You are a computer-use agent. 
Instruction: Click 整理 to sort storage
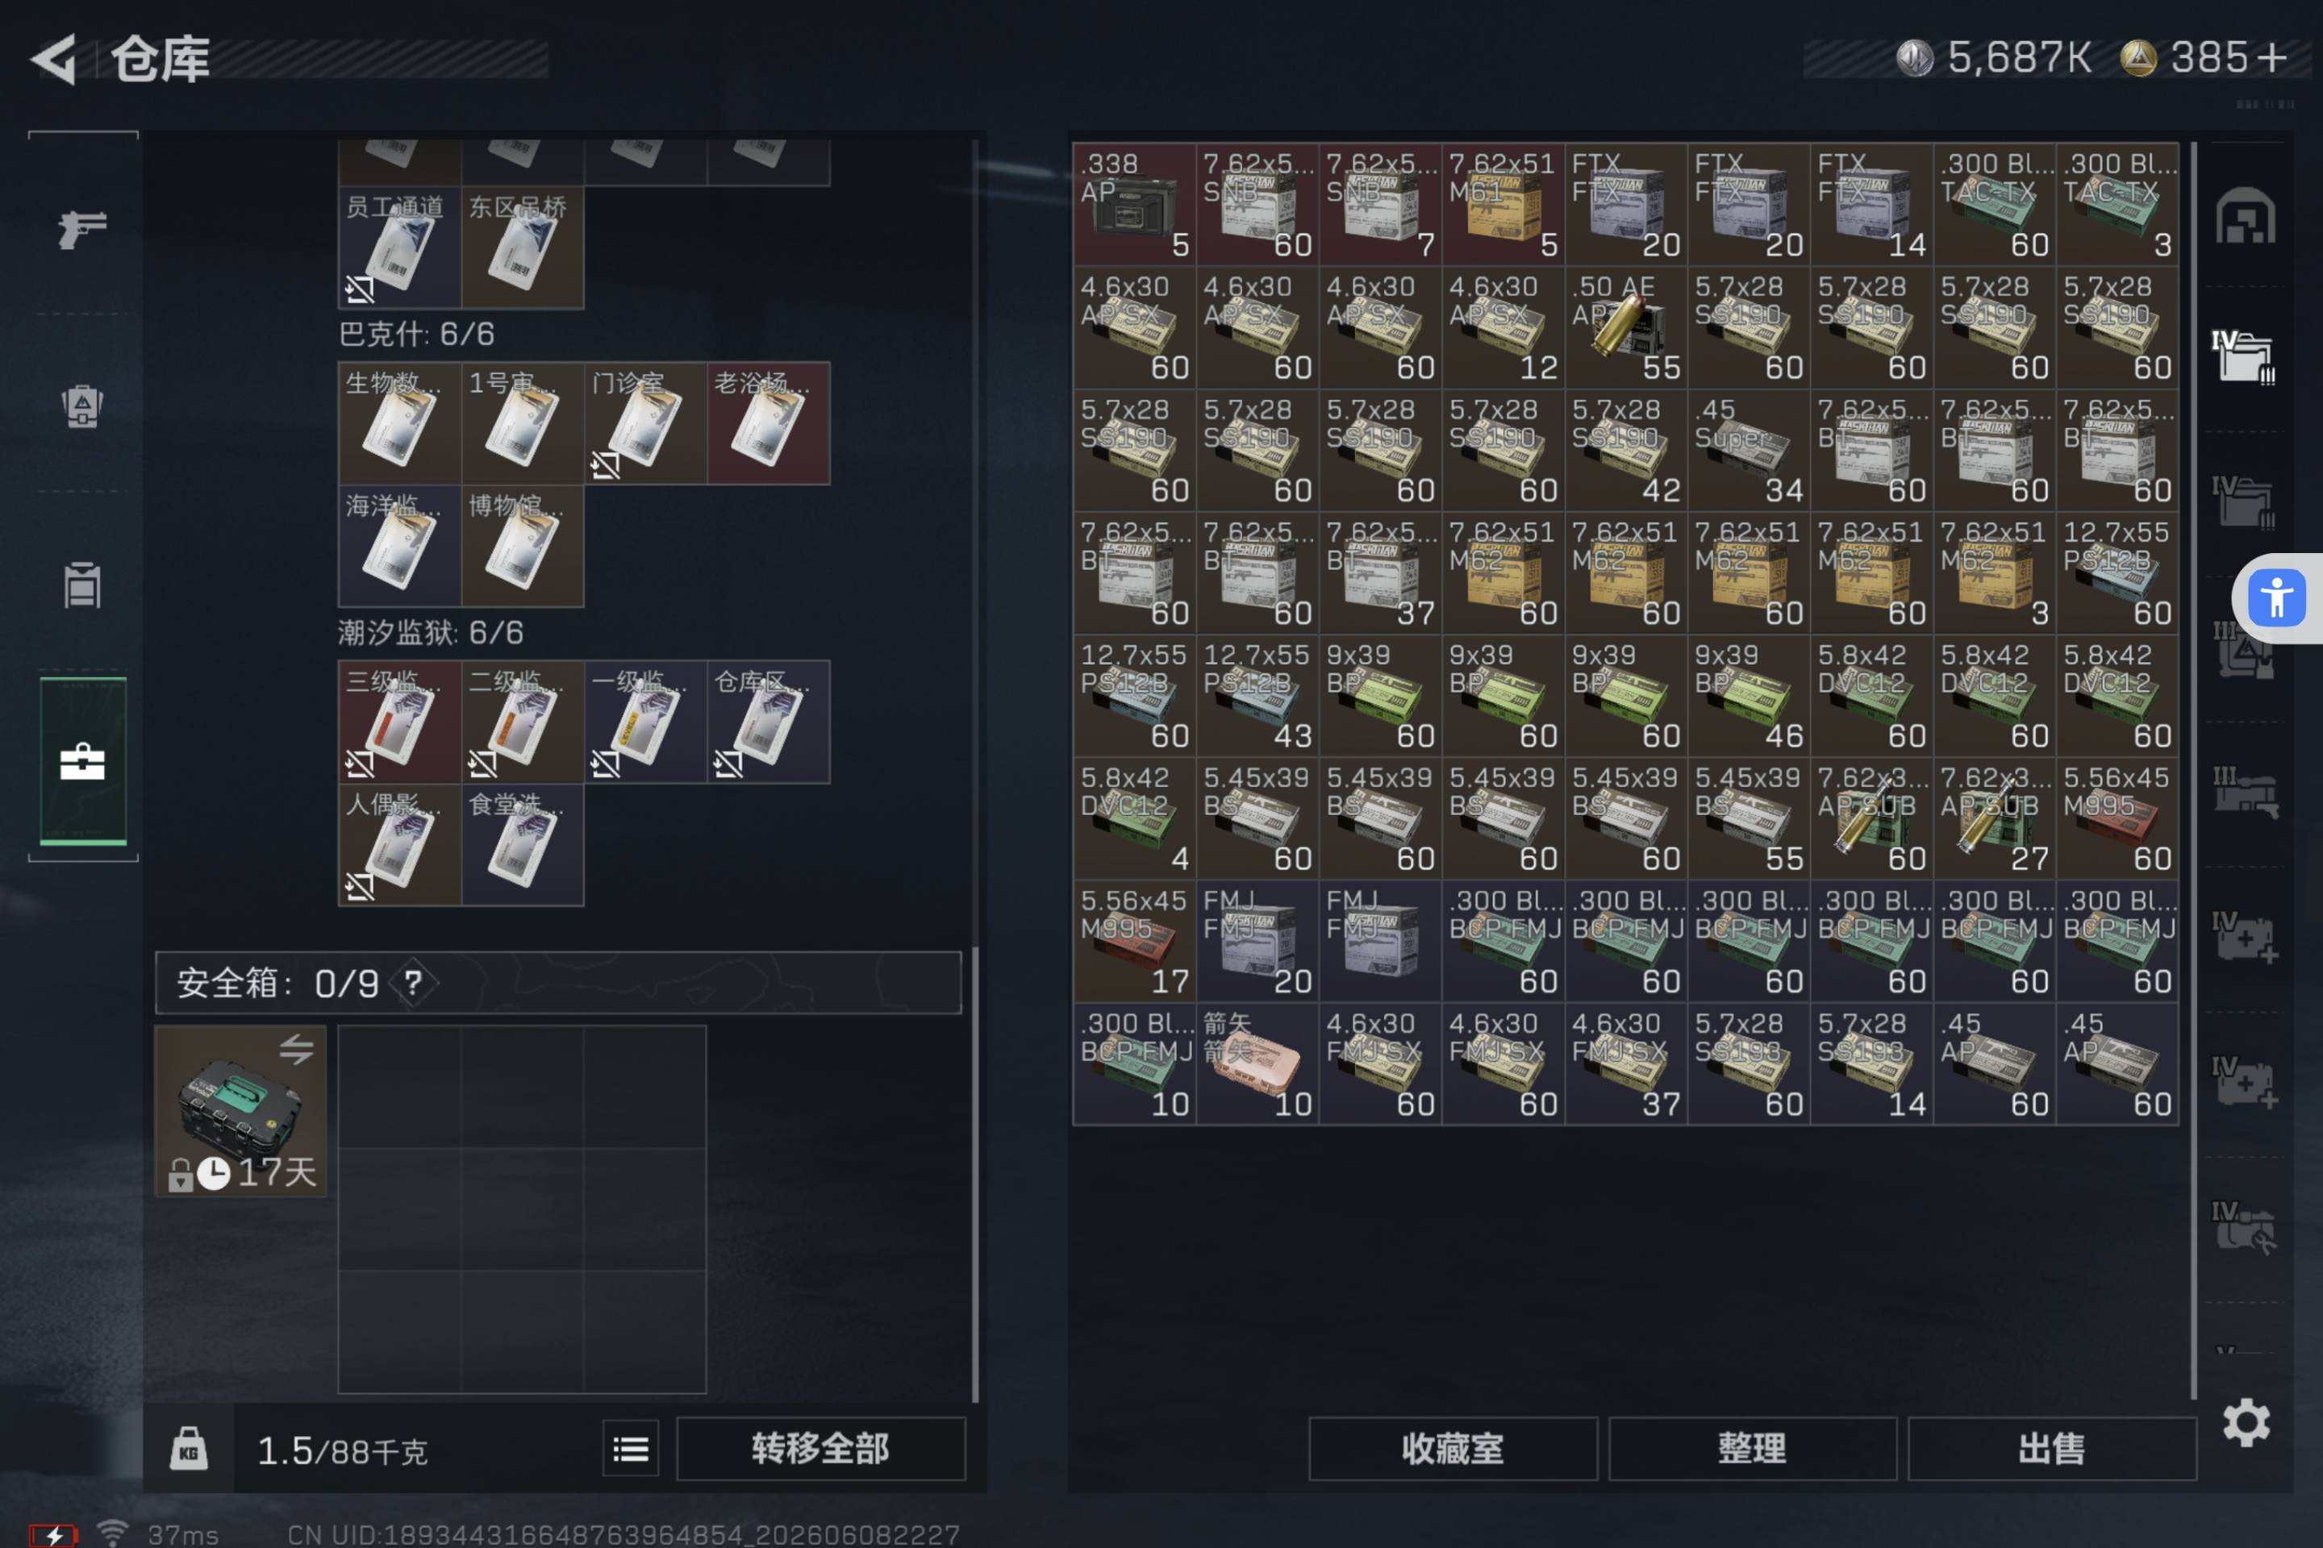tap(1752, 1448)
